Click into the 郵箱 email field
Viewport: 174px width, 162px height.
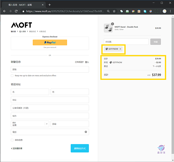pyautogui.click(x=50, y=69)
